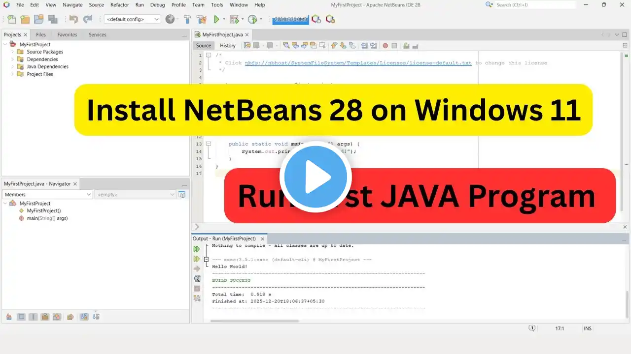Click the memory usage bar to run garbage collection
Image resolution: width=631 pixels, height=354 pixels.
(x=290, y=20)
